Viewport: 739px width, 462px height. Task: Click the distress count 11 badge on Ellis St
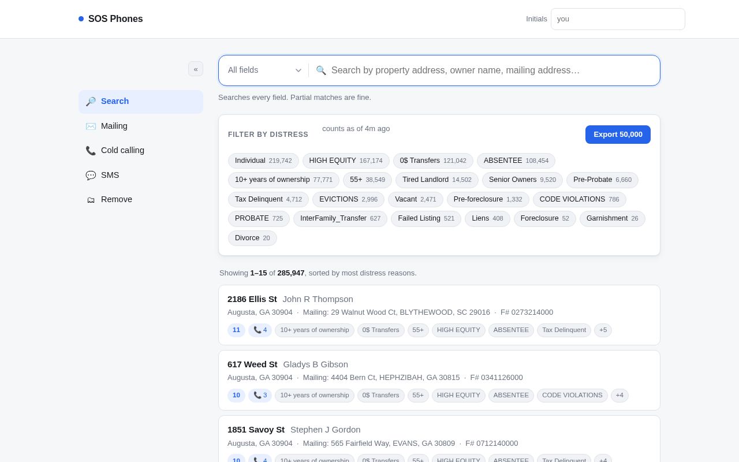tap(236, 330)
